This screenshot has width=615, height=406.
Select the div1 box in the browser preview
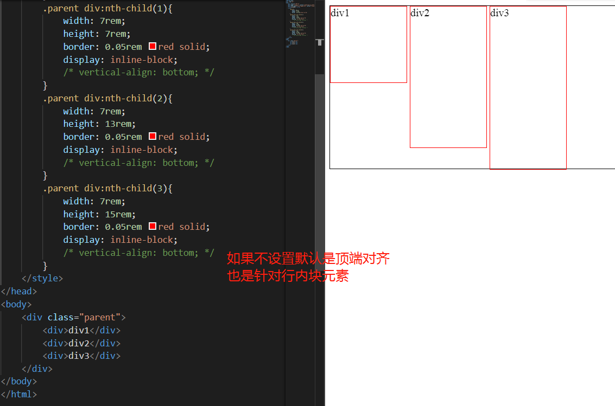[x=368, y=44]
